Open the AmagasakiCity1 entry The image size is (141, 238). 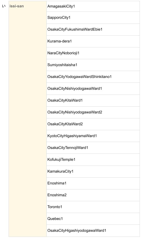pos(61,6)
